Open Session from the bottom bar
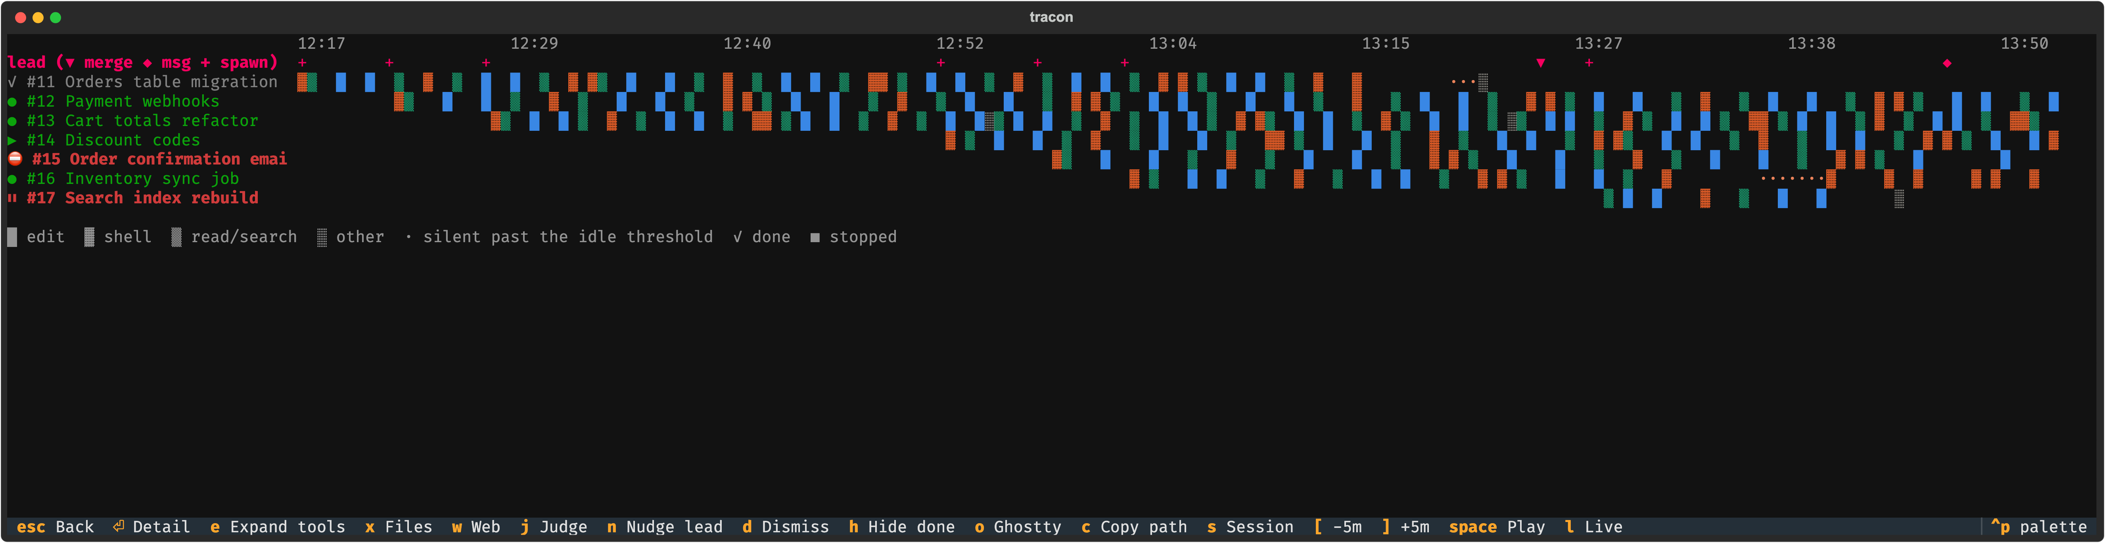 coord(1250,528)
